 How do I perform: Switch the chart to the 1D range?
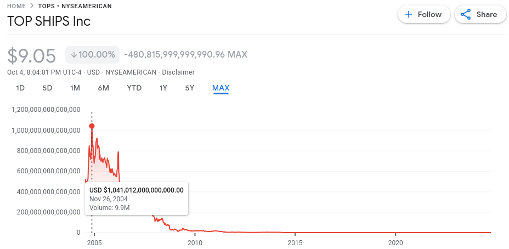(20, 88)
